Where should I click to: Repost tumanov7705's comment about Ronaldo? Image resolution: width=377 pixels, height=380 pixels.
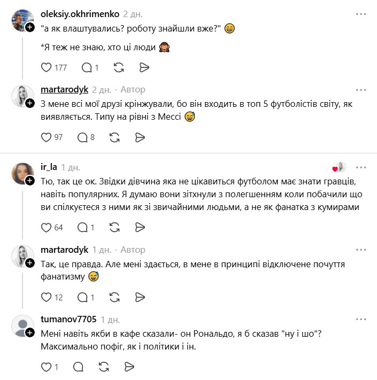(105, 367)
